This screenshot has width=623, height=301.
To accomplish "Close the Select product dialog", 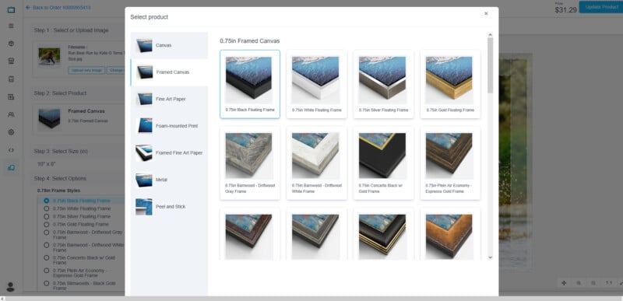I will click(486, 13).
